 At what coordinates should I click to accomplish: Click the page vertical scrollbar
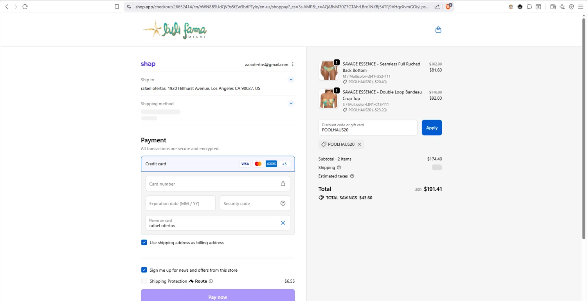click(x=584, y=128)
